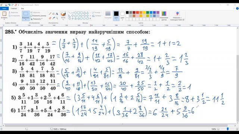Click the Undo arrow in title bar
This screenshot has height=134, width=239.
pyautogui.click(x=9, y=5)
